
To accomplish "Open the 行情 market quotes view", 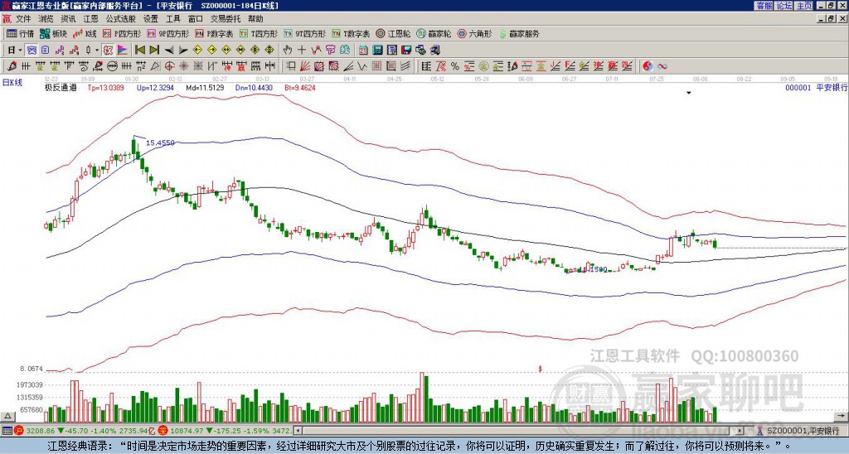I will pos(20,33).
